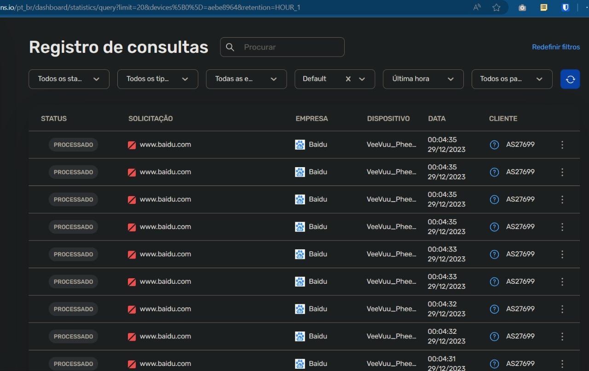This screenshot has height=371, width=589.
Task: Click the browser Read aloud icon
Action: click(x=477, y=7)
